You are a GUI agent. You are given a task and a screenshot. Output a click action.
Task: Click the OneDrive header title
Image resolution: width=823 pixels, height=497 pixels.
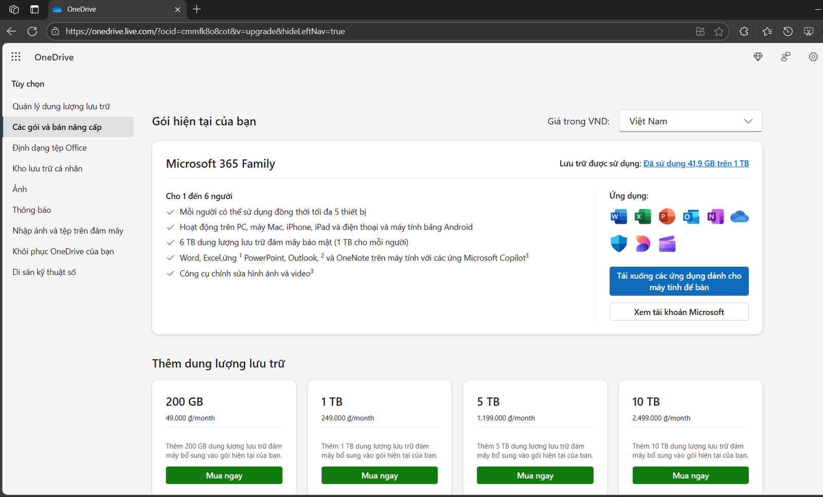tap(54, 57)
